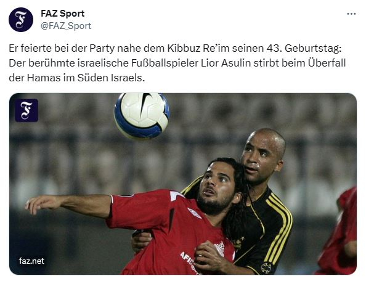Click yellow stripes on the black jersey sleeve
366x281 pixels.
pyautogui.click(x=280, y=224)
